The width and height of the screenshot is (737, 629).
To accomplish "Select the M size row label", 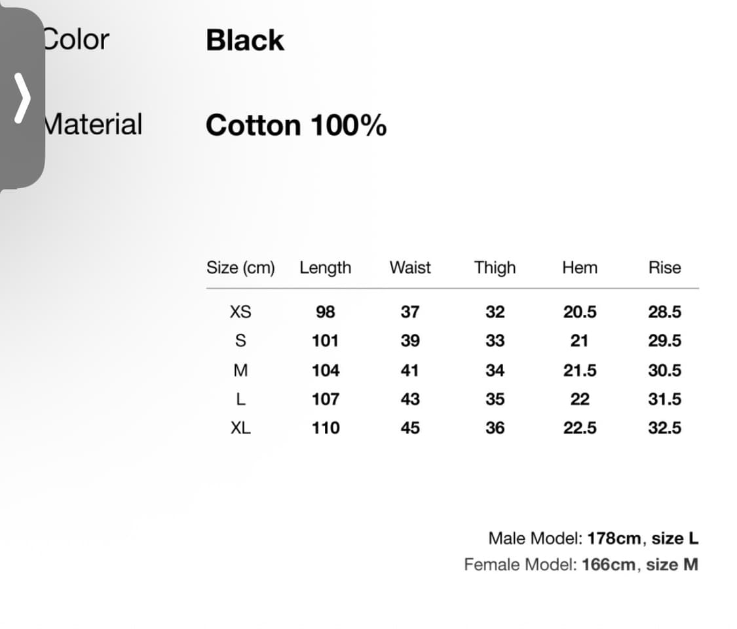I will click(240, 370).
